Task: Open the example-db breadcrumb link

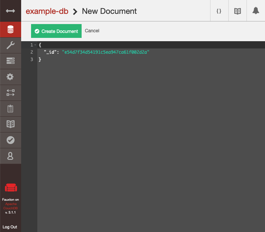Action: coord(47,11)
